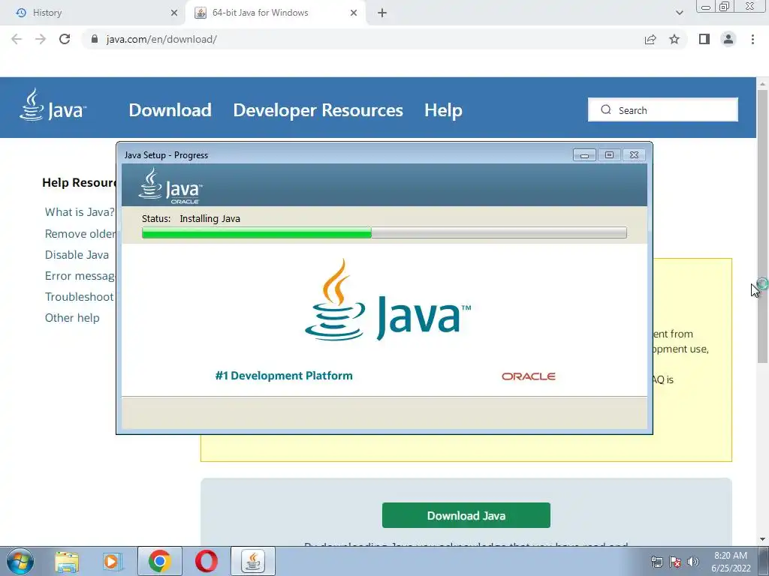The height and width of the screenshot is (576, 769).
Task: Click the Java installer taskbar icon
Action: click(253, 561)
